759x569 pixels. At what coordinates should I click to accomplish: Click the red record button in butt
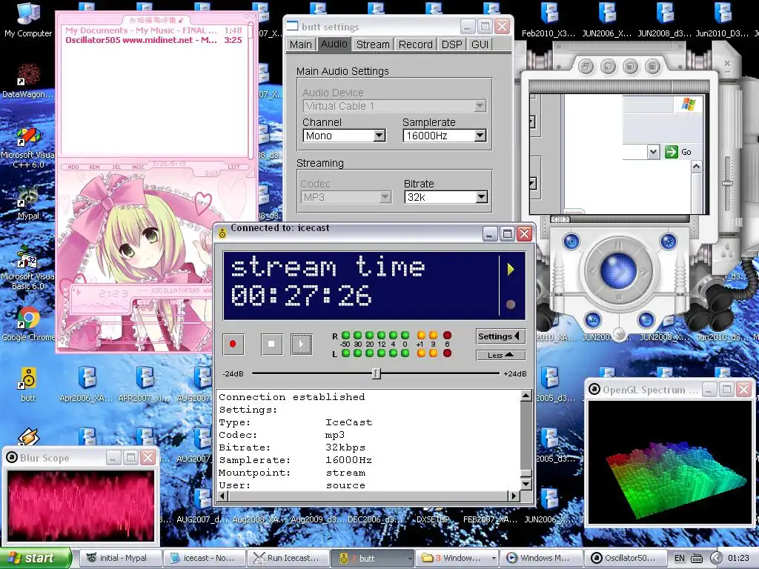coord(233,344)
